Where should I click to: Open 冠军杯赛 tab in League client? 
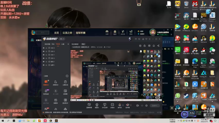(x=80, y=33)
